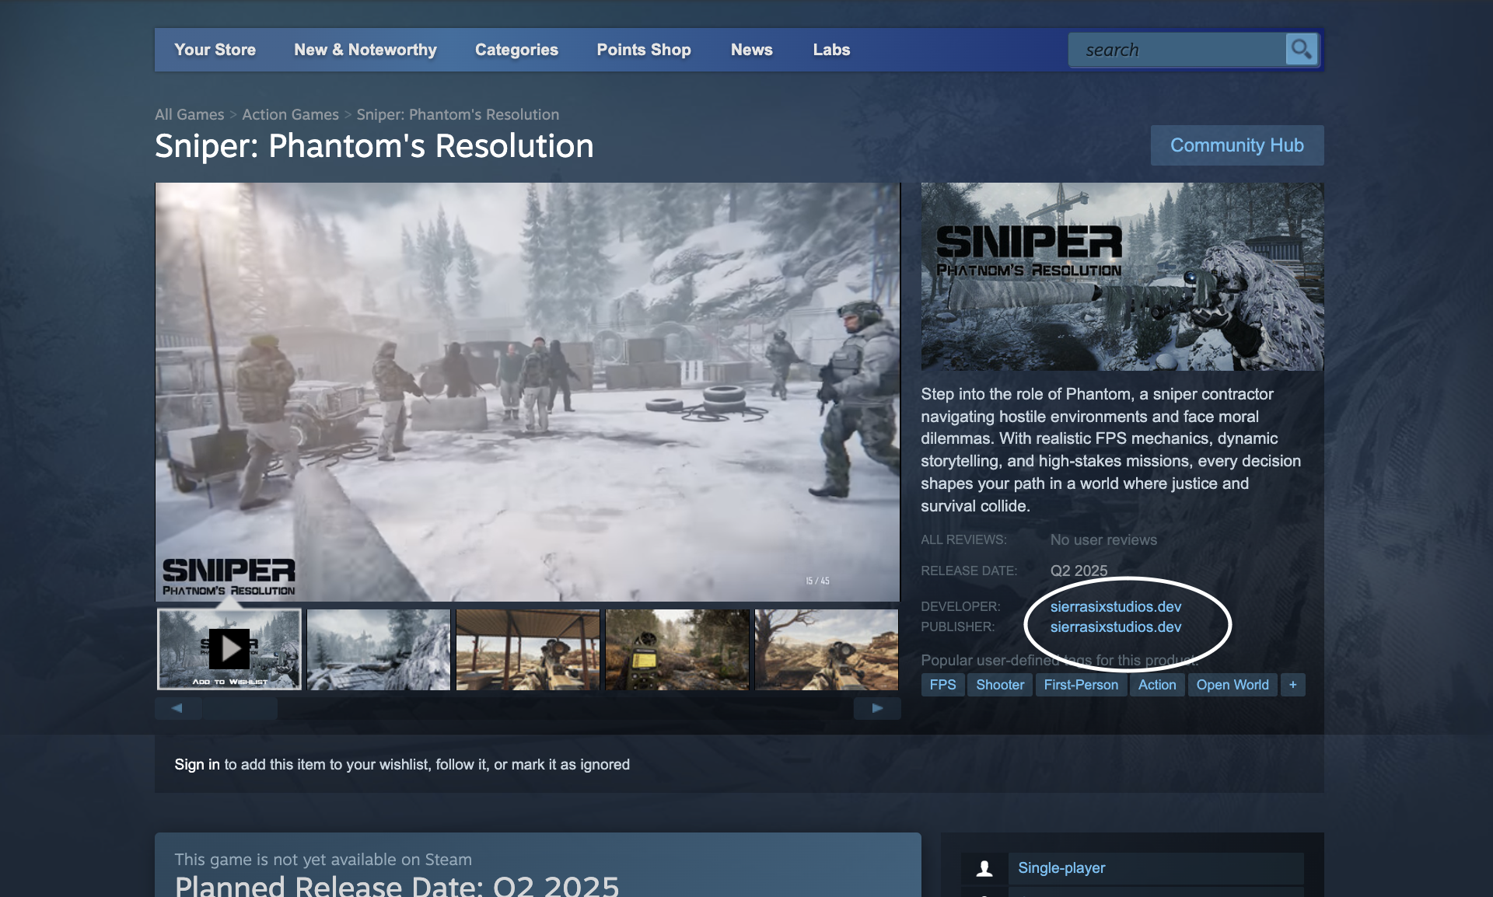Image resolution: width=1493 pixels, height=897 pixels.
Task: Open the Your Store menu
Action: [215, 49]
